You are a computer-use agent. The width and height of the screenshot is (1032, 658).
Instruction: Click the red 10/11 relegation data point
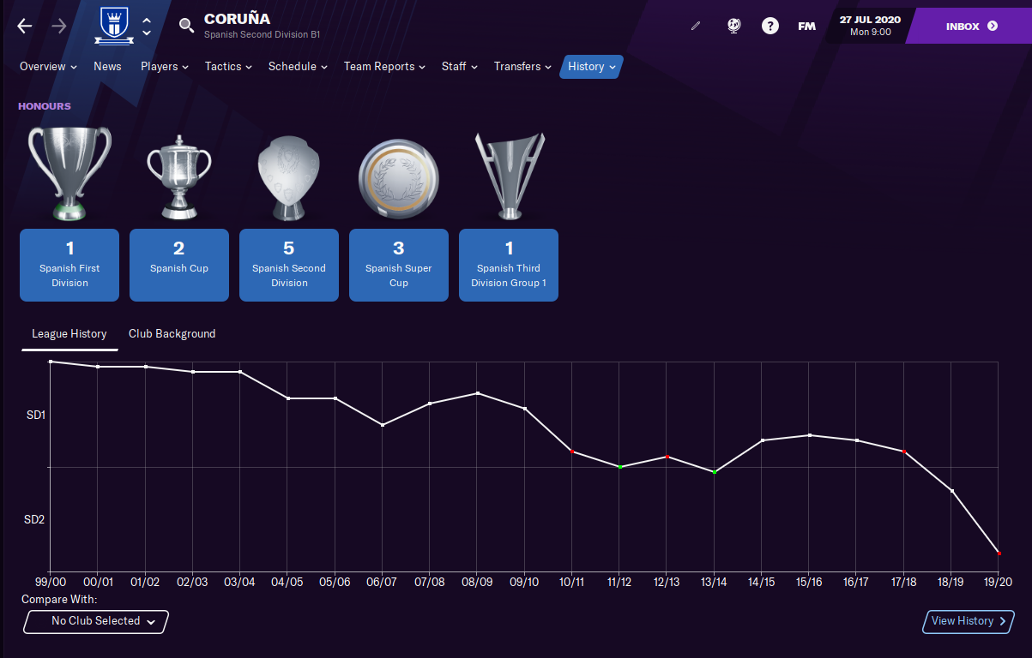click(572, 452)
